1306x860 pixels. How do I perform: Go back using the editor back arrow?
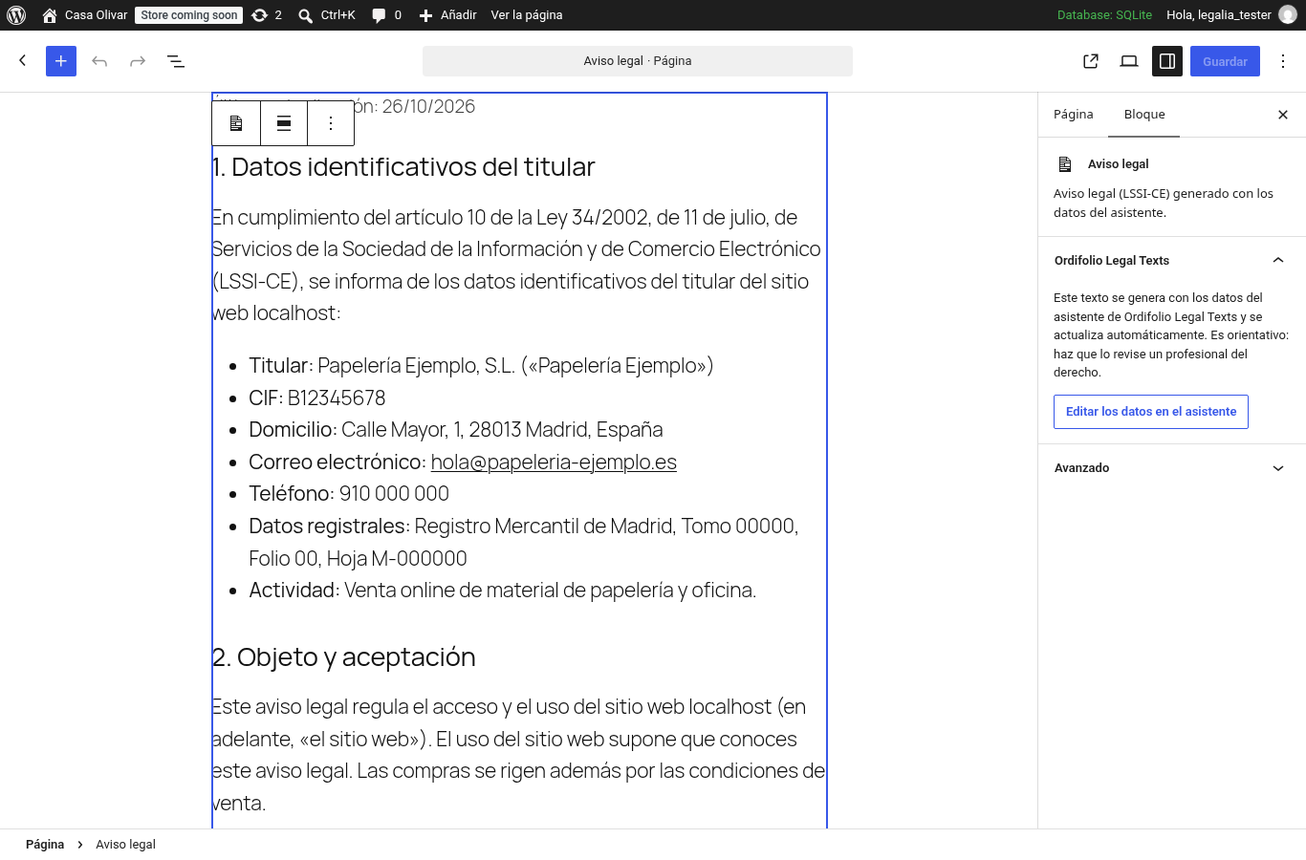[23, 61]
